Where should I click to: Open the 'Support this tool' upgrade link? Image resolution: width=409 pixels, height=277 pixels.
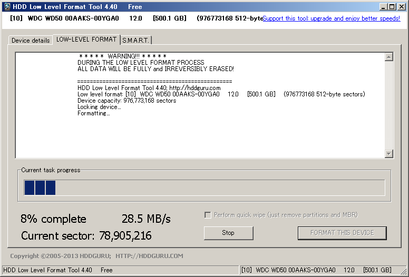pyautogui.click(x=332, y=18)
